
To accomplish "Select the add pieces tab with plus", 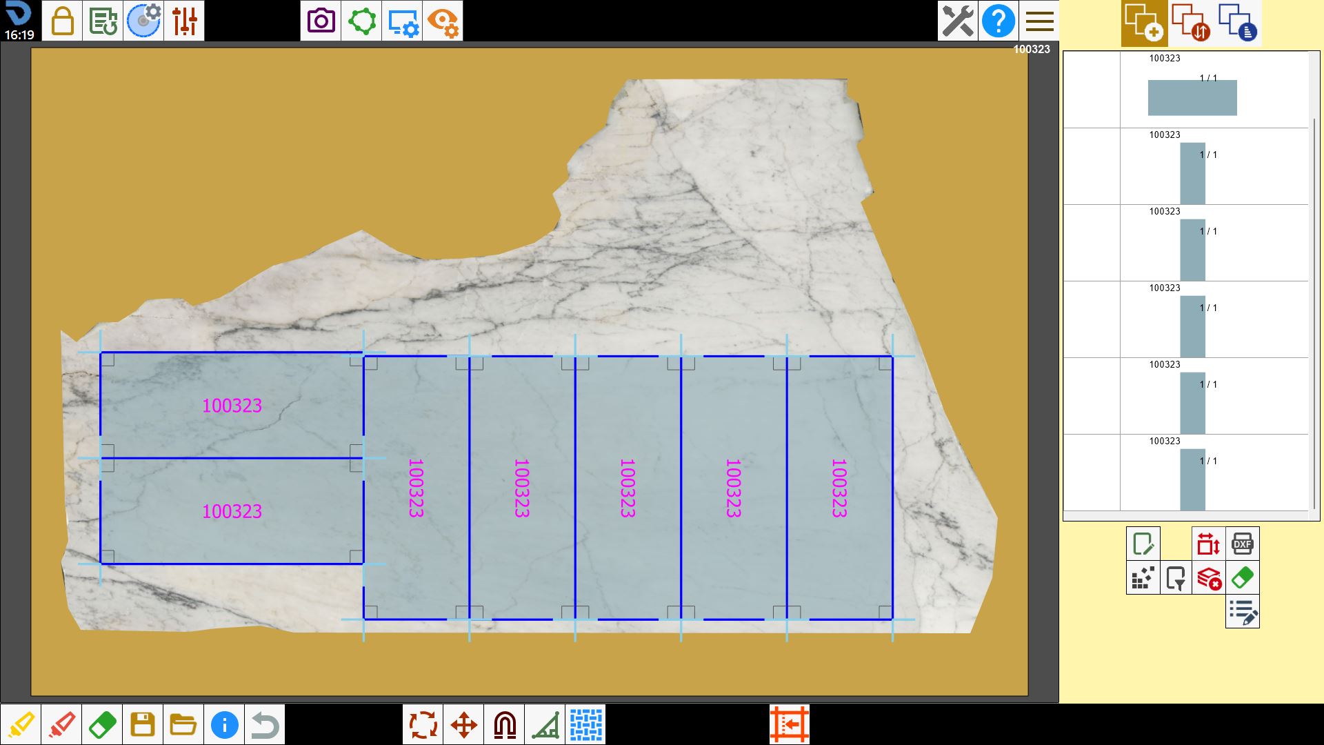I will click(1144, 23).
